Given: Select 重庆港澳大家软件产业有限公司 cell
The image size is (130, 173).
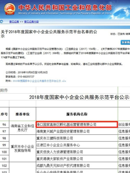Looking at the screenshot, I should pos(77,159).
